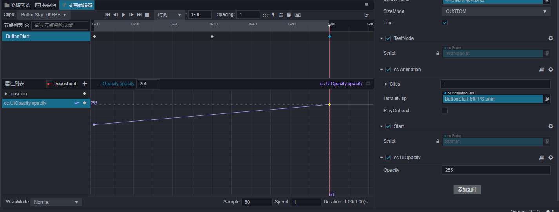Open keyboard shortcuts icon
Viewport: 559px width, 212px height.
[x=298, y=14]
